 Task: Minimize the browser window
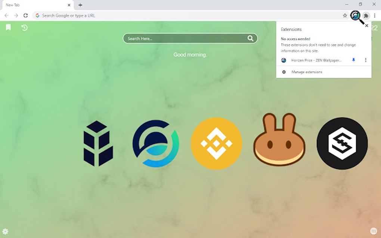click(x=347, y=4)
